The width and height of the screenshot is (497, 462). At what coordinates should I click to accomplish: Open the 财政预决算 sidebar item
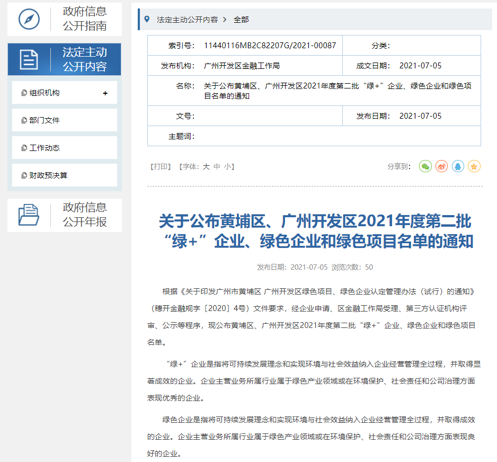click(x=48, y=175)
